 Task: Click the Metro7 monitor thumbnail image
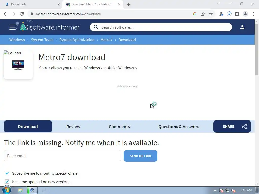point(18,65)
